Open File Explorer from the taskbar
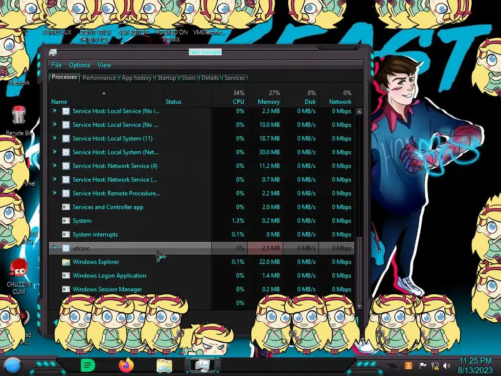501x376 pixels. pyautogui.click(x=164, y=366)
